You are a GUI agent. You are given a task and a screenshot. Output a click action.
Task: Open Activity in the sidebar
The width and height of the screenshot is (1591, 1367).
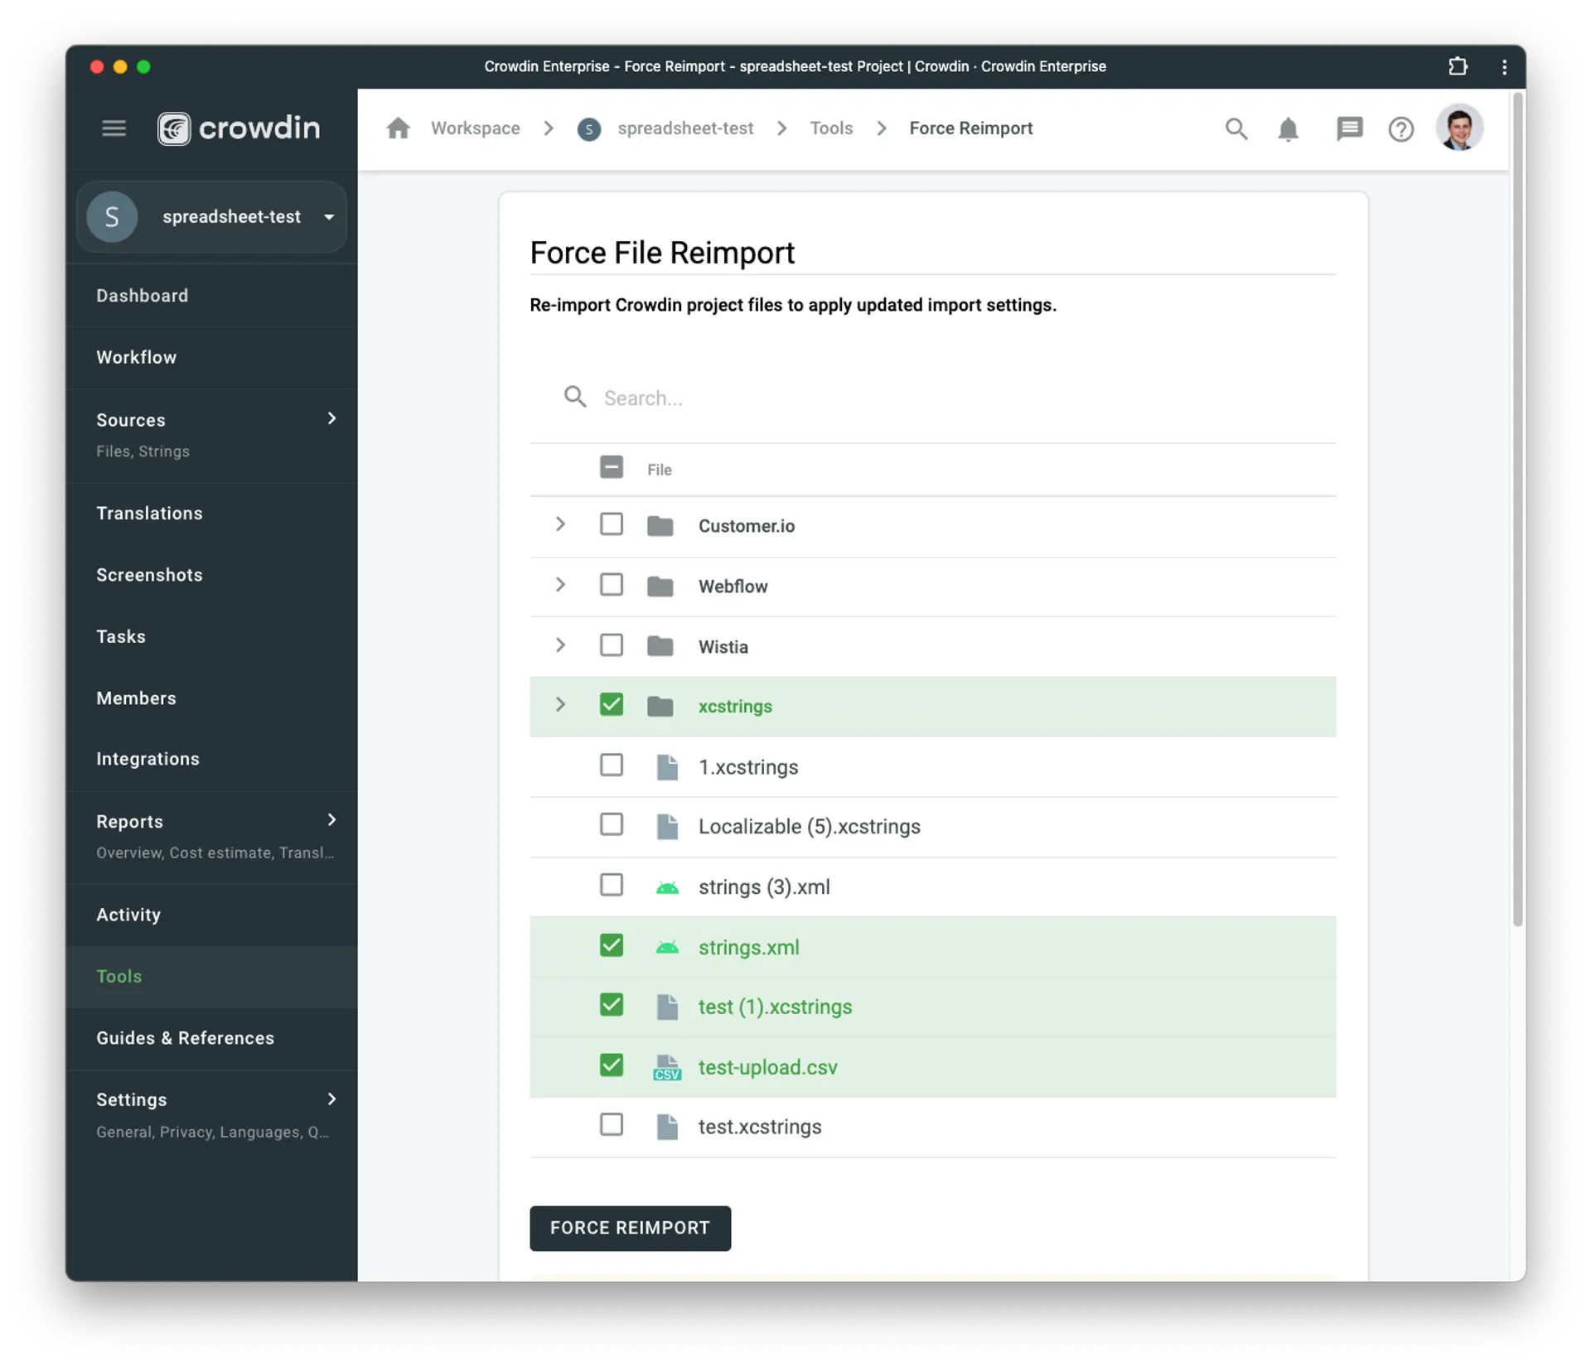pyautogui.click(x=211, y=915)
